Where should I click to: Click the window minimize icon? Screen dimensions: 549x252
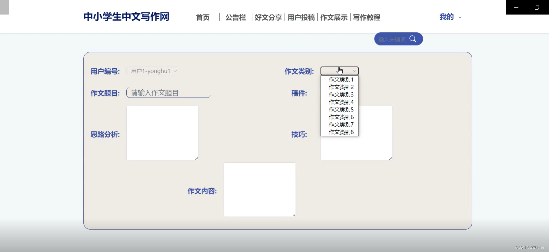pyautogui.click(x=516, y=7)
